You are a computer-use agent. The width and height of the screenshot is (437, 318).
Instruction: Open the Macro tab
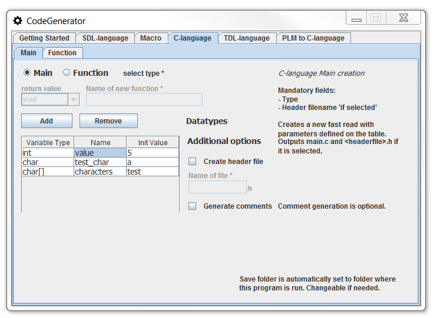[x=151, y=38]
